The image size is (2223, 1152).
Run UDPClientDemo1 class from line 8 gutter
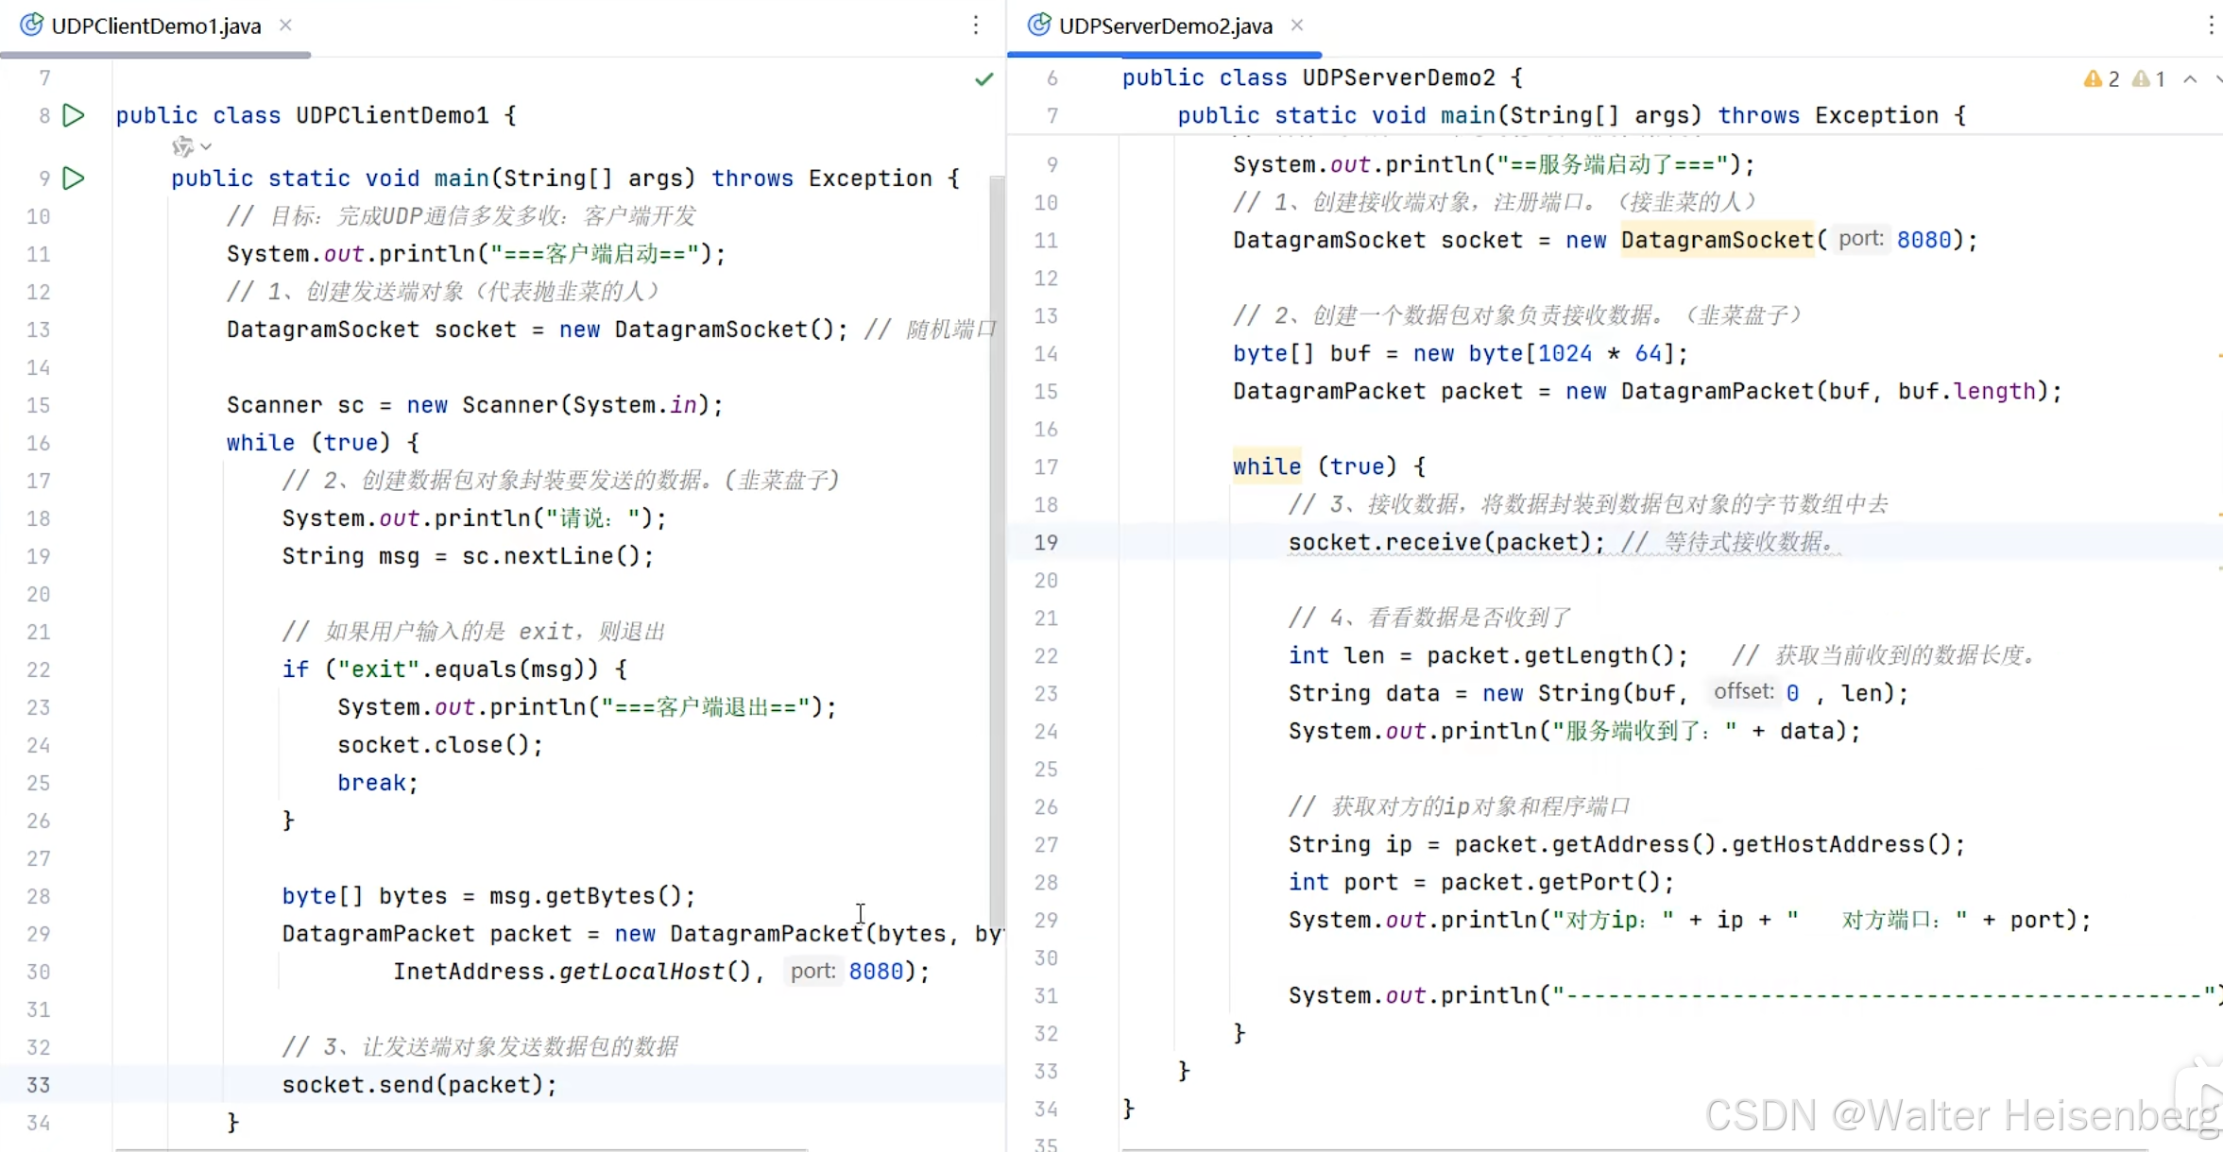[74, 115]
